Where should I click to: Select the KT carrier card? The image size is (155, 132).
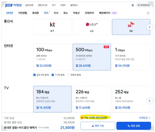(52, 27)
